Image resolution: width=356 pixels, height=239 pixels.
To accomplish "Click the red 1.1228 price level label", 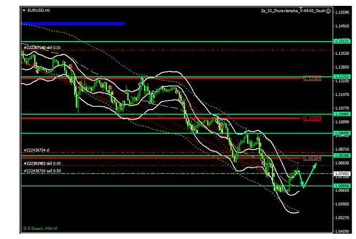I will point(312,78).
